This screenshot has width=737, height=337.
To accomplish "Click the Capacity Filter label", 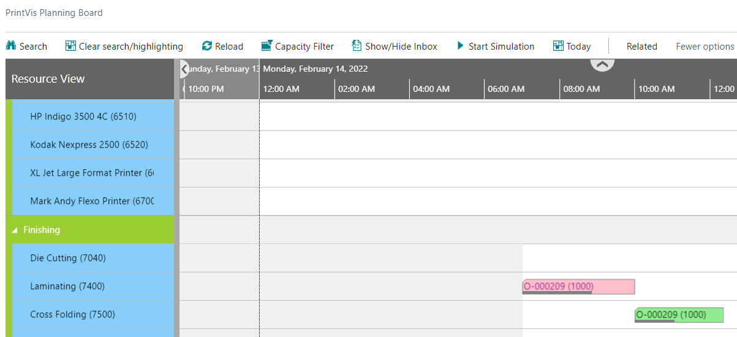I will click(x=304, y=47).
